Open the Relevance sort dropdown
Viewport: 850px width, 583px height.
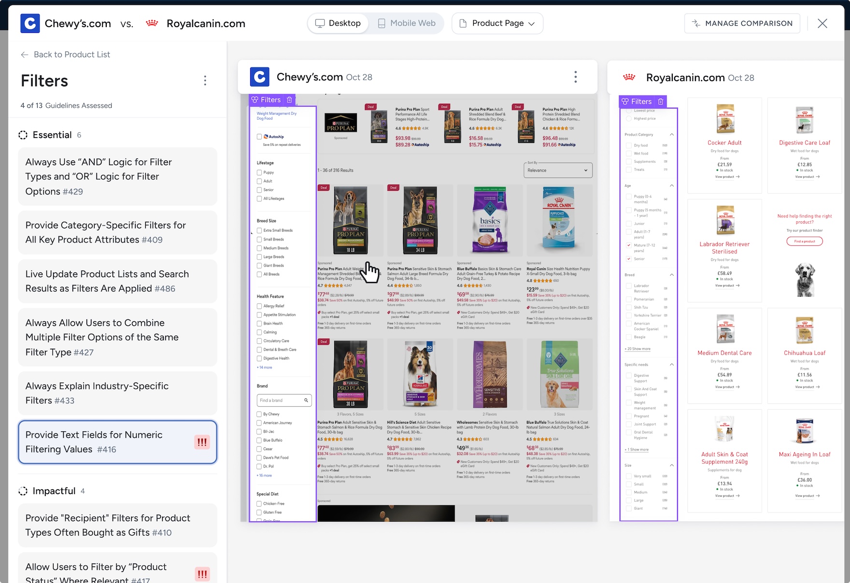click(x=558, y=170)
